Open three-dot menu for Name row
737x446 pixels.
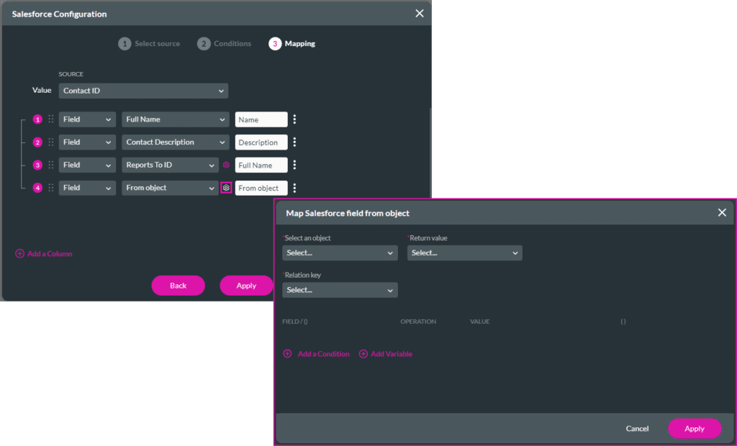(294, 119)
